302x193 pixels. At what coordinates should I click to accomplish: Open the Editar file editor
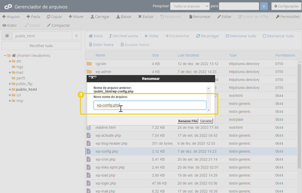[224, 17]
